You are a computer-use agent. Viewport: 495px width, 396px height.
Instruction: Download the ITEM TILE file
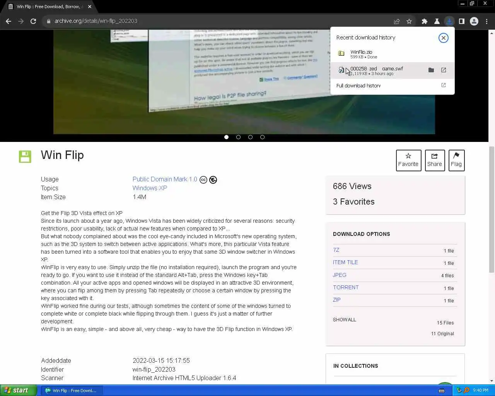coord(345,263)
